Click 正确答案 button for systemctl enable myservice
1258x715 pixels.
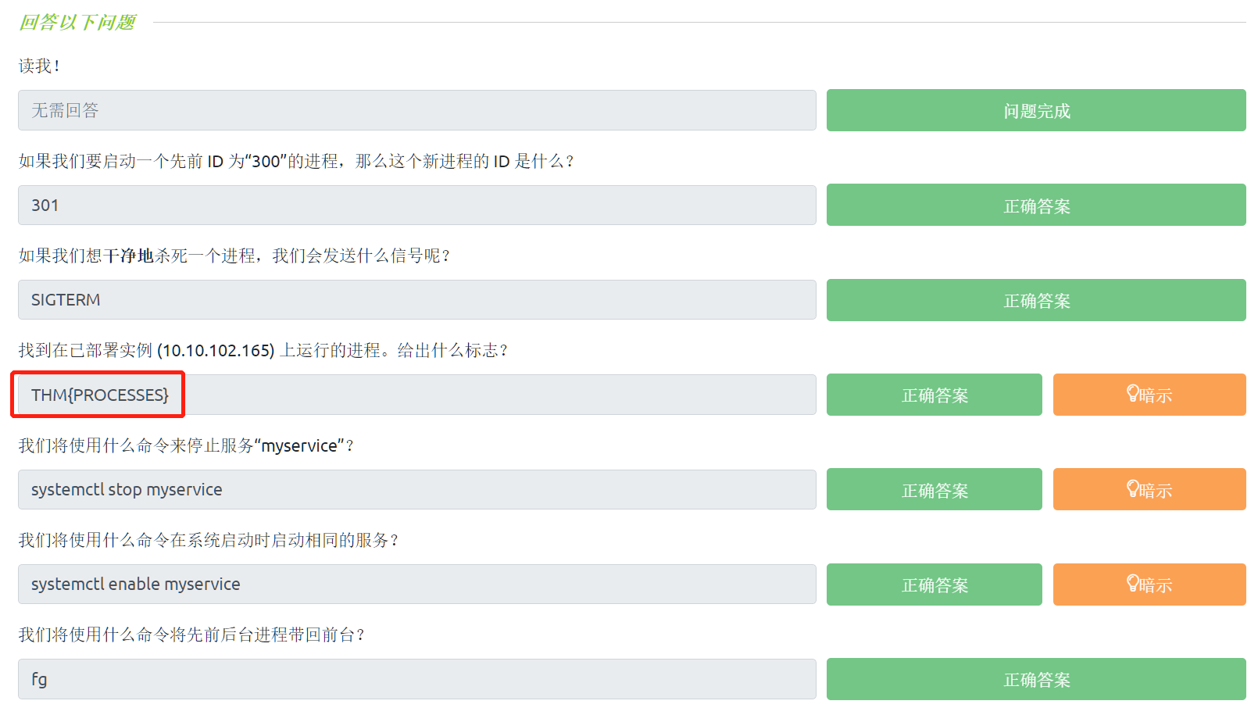tap(934, 585)
